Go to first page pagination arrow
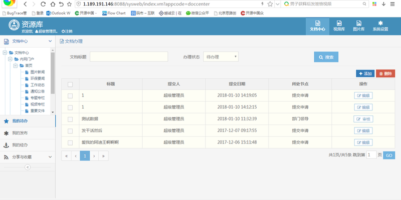The image size is (401, 200). (66, 156)
